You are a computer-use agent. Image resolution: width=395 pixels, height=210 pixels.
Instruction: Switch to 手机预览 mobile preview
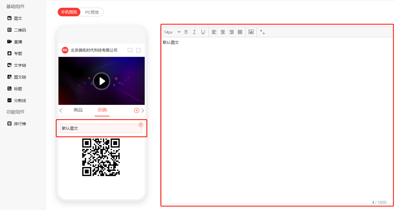click(x=69, y=12)
